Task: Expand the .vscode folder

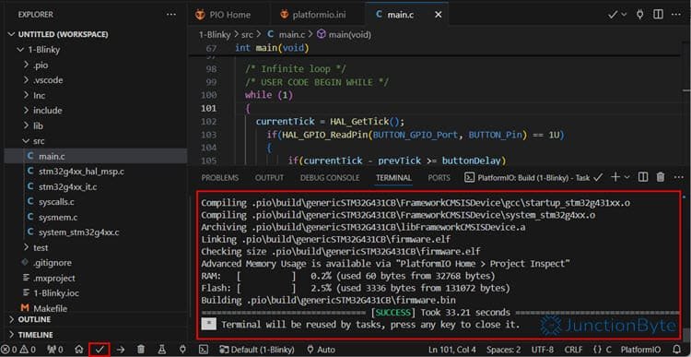Action: (43, 80)
